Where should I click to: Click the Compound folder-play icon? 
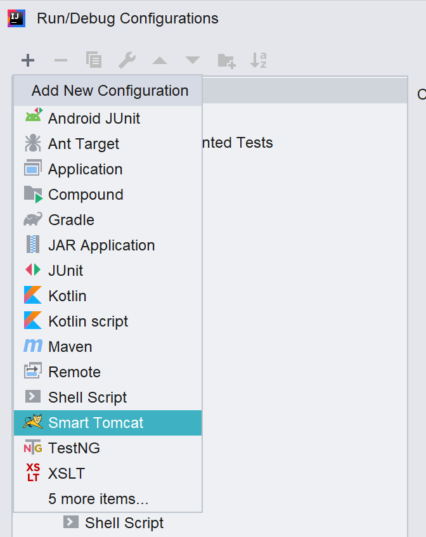click(33, 195)
